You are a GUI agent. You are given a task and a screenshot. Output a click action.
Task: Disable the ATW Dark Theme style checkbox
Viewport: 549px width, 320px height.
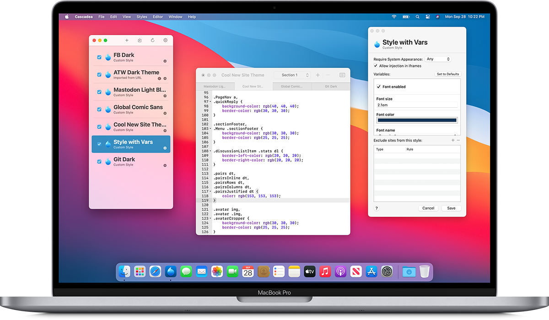99,74
